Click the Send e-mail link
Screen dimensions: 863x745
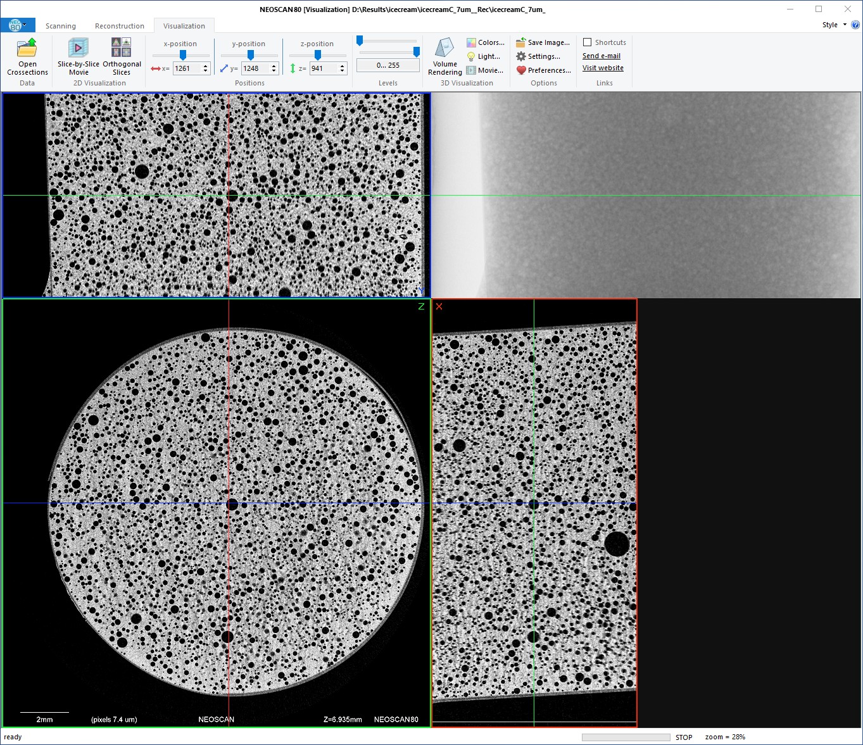pyautogui.click(x=601, y=56)
